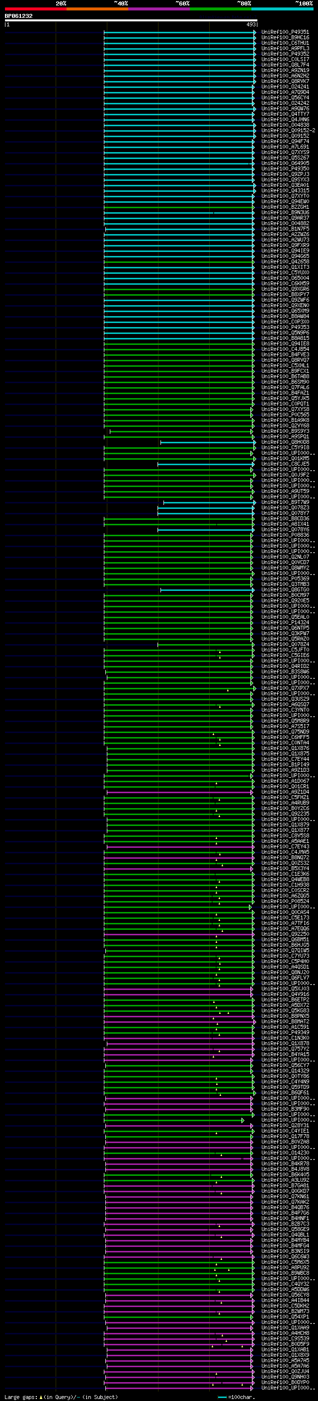Screen dimensions: 318x1401
Task: Click the short cyan bar of UniRef100_Q8H0D8
Action: (x=208, y=442)
